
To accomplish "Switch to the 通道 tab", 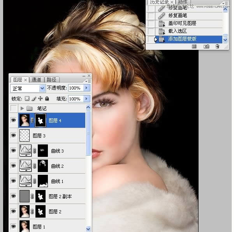I will pos(37,79).
